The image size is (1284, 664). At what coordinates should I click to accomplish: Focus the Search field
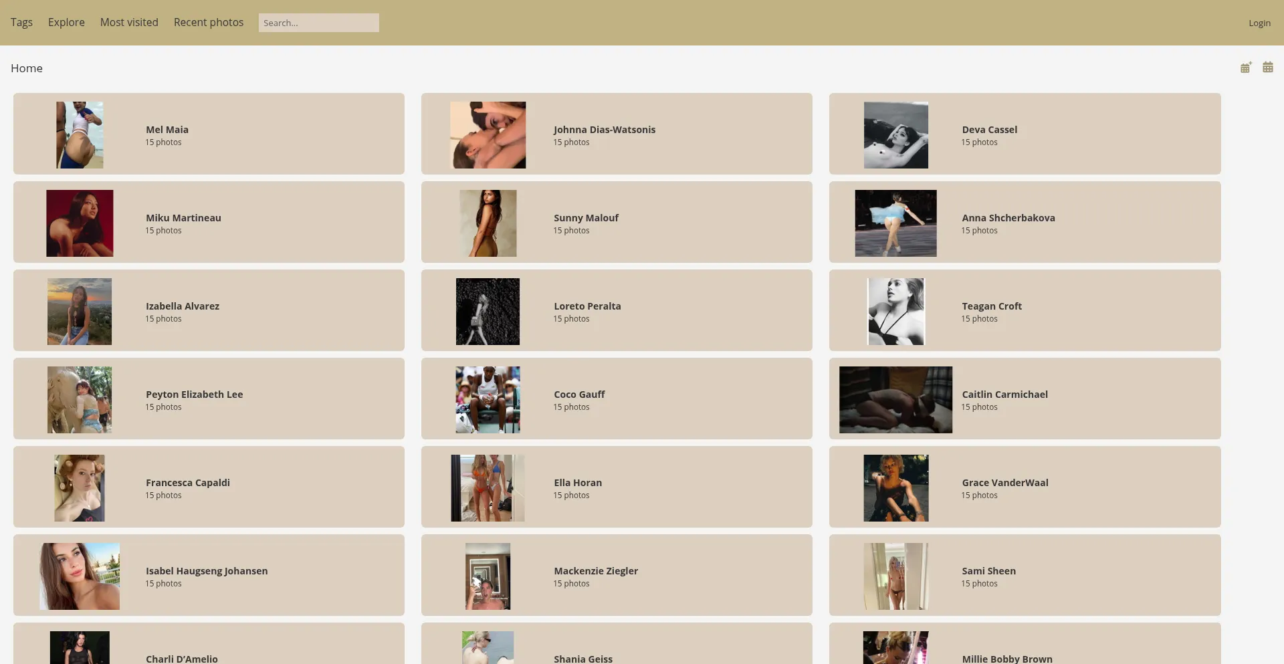pos(319,23)
